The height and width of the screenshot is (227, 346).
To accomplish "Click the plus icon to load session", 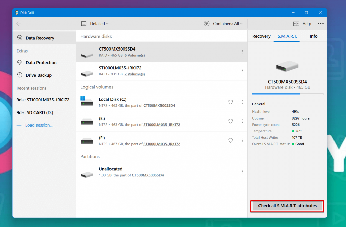I will [19, 125].
